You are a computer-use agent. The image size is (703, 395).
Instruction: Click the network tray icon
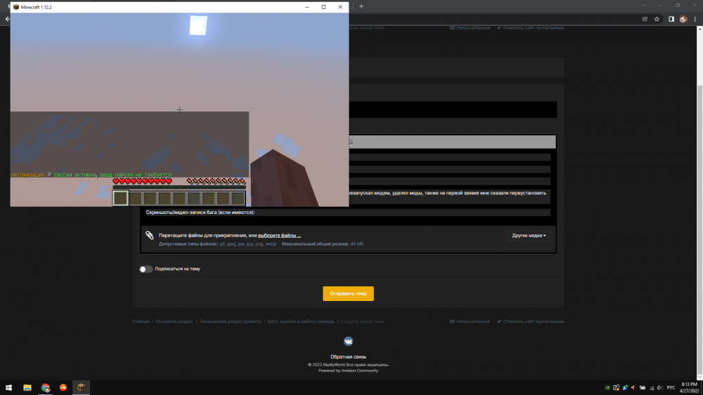(652, 388)
